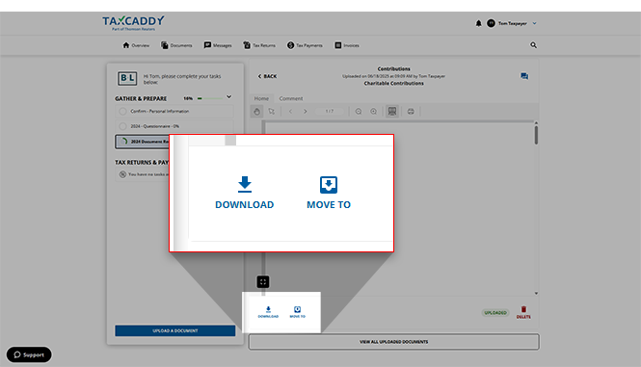Click the viewer scrollbar up arrow
The width and height of the screenshot is (641, 367).
[536, 122]
